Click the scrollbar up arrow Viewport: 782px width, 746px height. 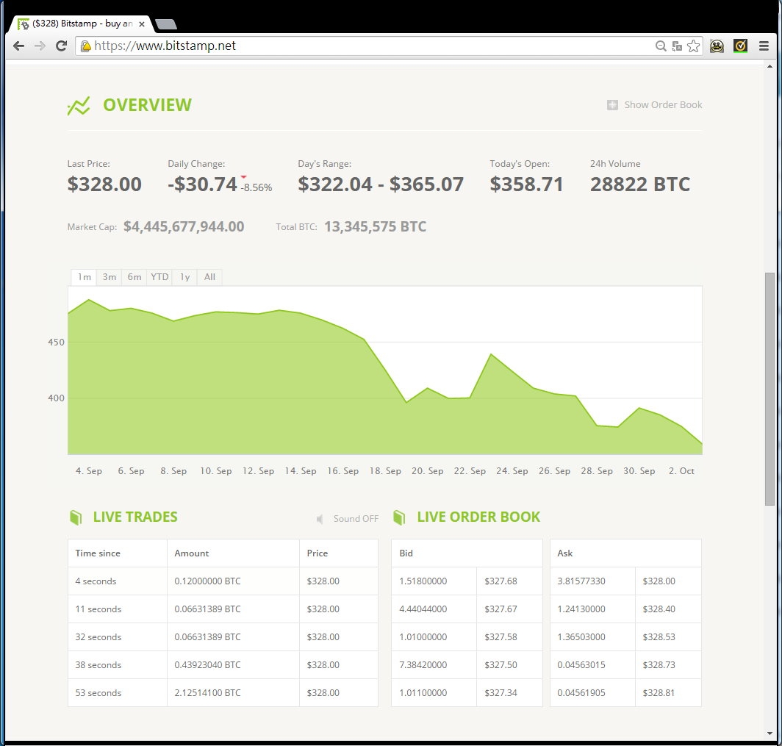pyautogui.click(x=770, y=66)
